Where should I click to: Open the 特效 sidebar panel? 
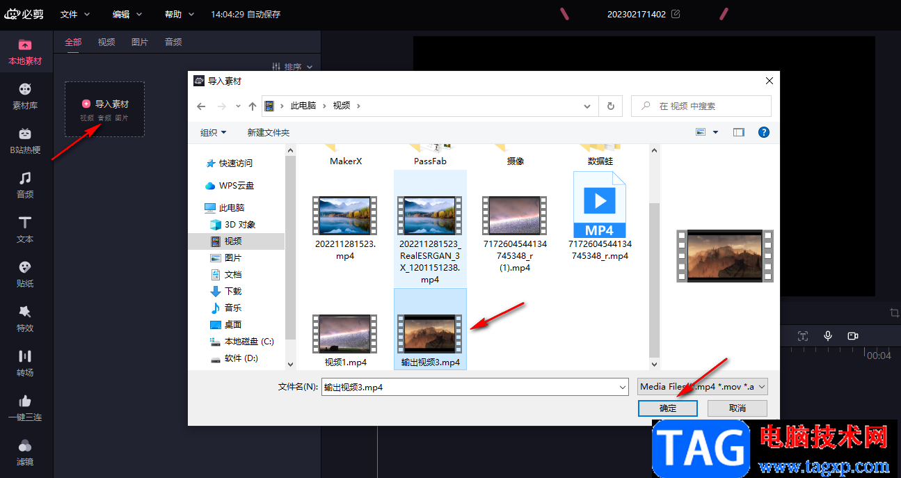25,319
